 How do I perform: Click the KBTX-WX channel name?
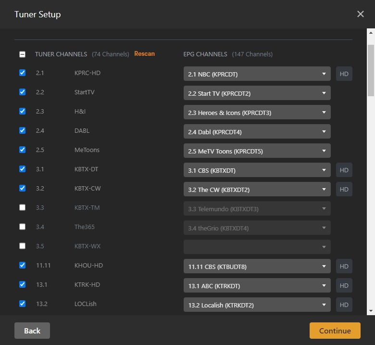coord(87,246)
